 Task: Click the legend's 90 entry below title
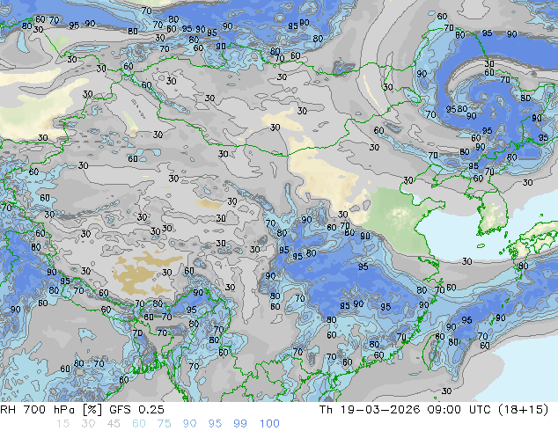tap(190, 424)
